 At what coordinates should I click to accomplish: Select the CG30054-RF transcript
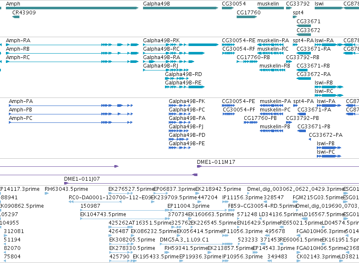click(x=229, y=53)
